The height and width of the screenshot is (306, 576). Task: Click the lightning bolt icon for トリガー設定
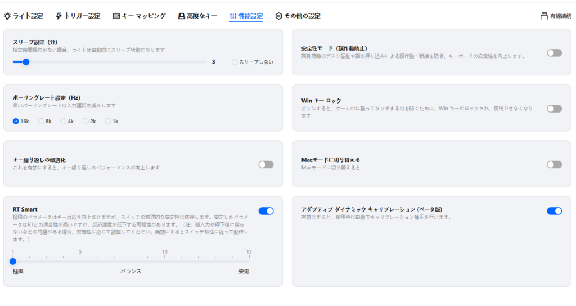pos(59,16)
